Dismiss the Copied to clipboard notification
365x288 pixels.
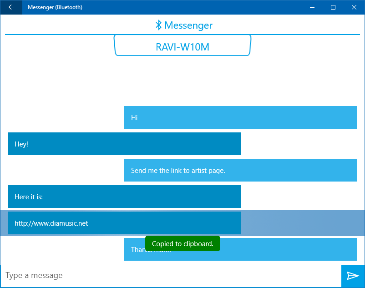click(x=182, y=243)
